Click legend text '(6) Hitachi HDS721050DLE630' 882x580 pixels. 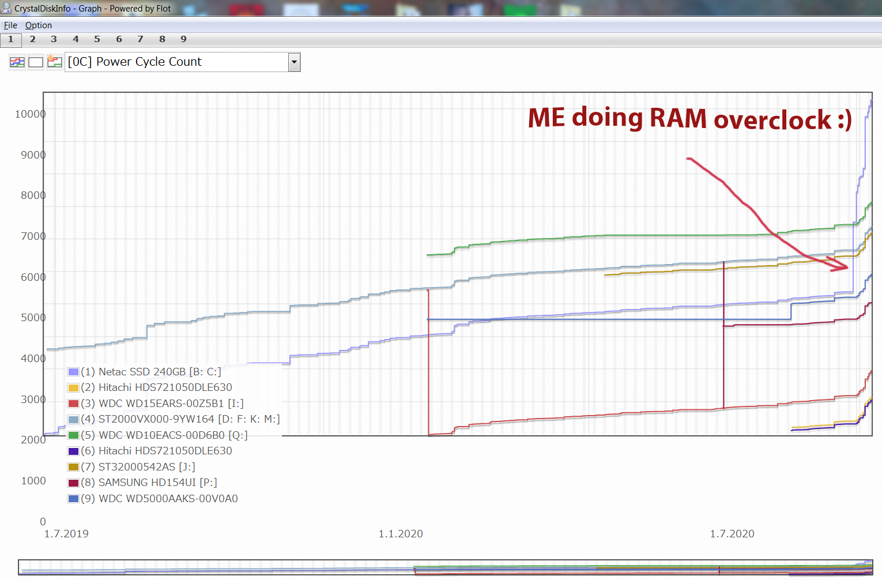point(157,451)
